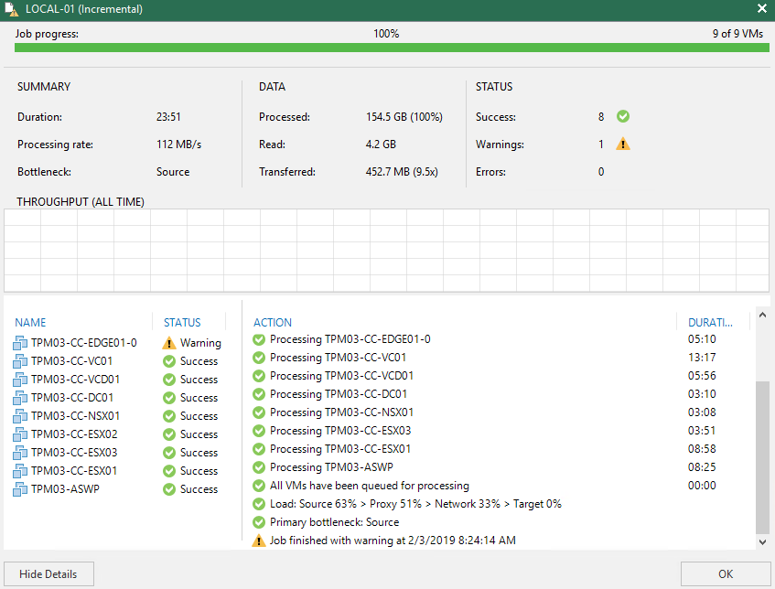
Task: Click the green Success checkmark in Status section
Action: point(623,117)
